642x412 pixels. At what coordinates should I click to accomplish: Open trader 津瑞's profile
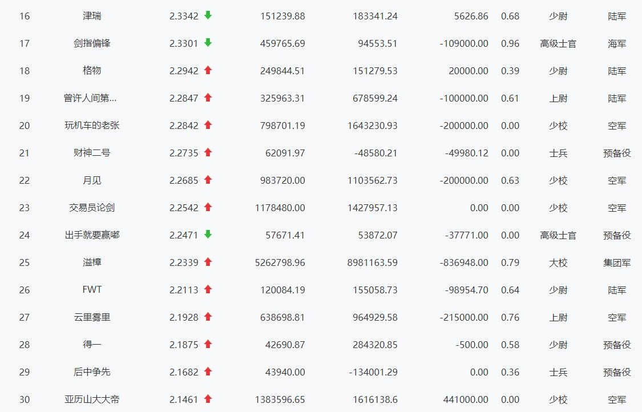[92, 16]
